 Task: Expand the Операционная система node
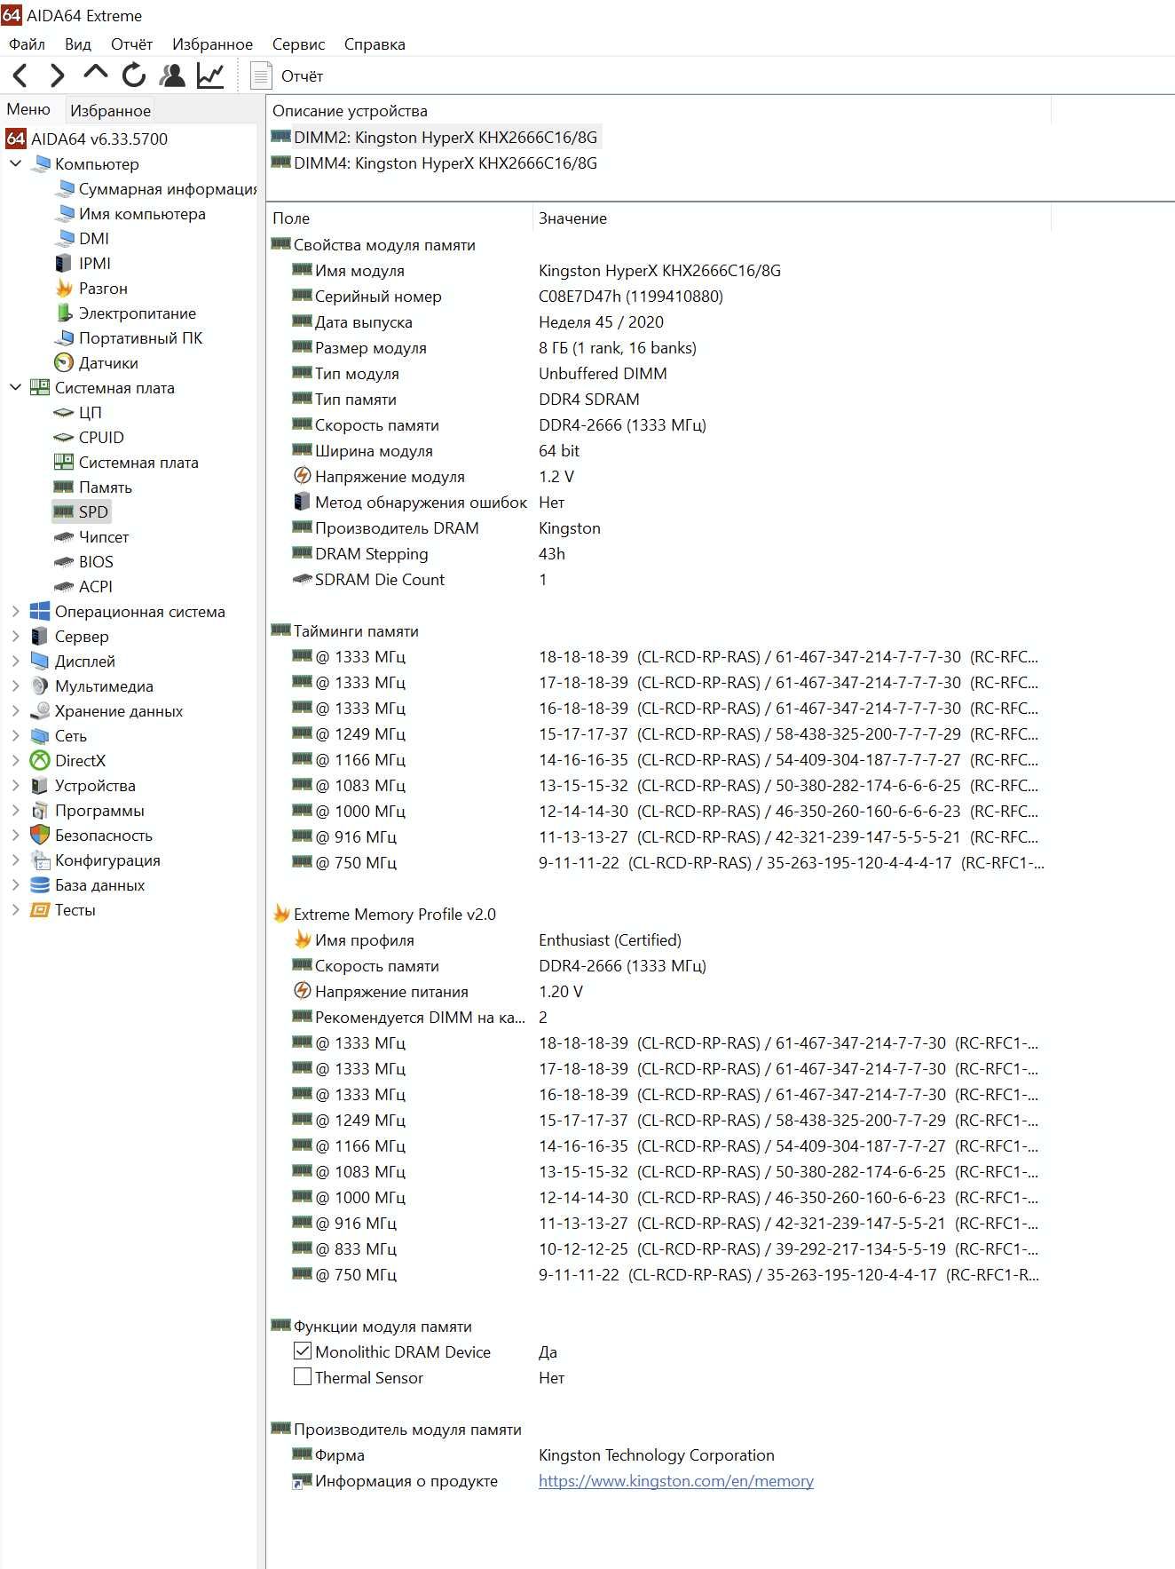[x=15, y=611]
